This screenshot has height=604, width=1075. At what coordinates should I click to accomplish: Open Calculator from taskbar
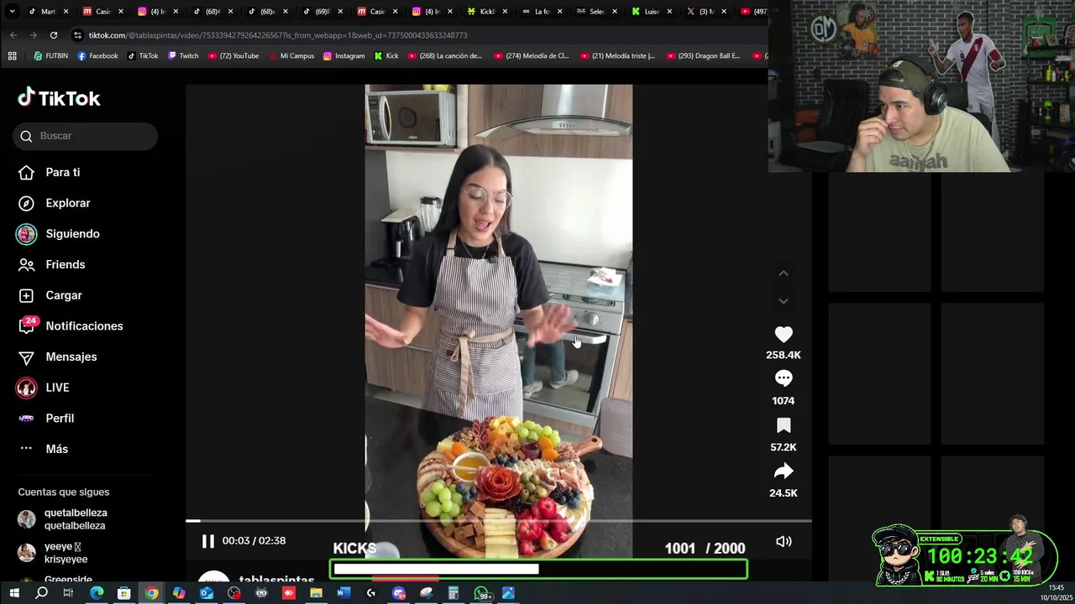click(x=454, y=593)
